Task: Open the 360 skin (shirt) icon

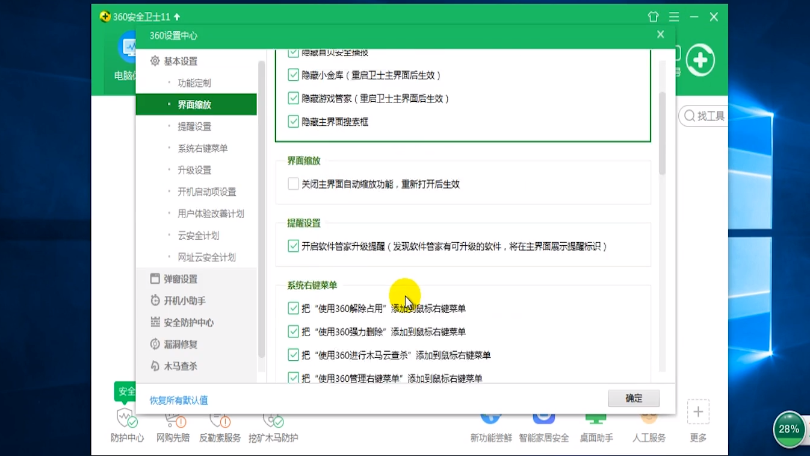Action: 654,17
